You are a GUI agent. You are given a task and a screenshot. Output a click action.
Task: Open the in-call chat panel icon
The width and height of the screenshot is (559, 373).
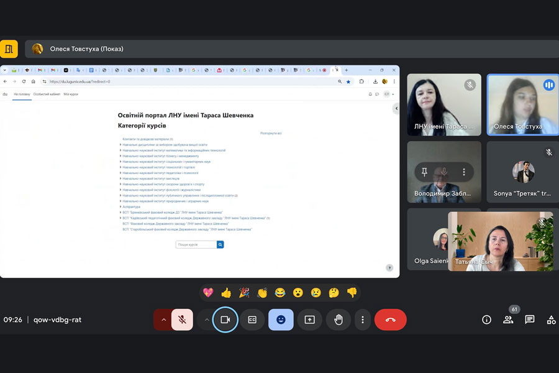pyautogui.click(x=529, y=320)
